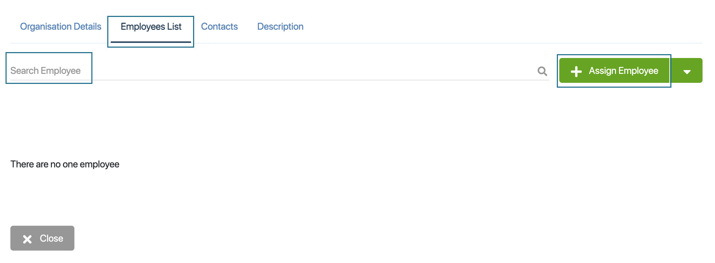Click the 'There are no one employee' message
Viewport: 715px width, 263px height.
tap(65, 164)
